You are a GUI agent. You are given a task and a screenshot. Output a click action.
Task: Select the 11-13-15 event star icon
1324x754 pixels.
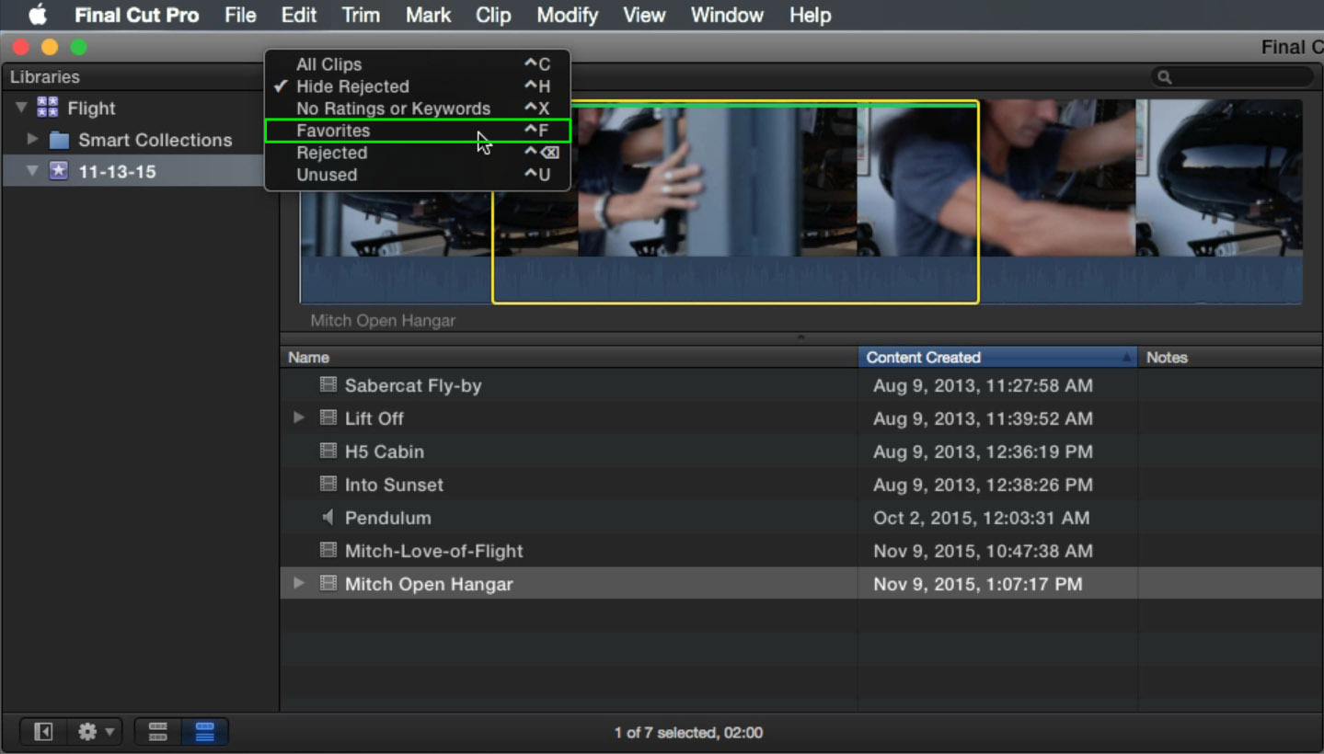pos(59,171)
